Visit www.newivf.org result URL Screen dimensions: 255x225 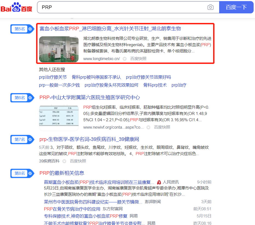pos(114,127)
